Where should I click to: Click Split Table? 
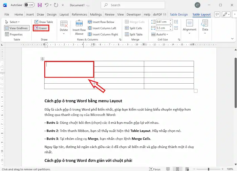click(x=134, y=35)
